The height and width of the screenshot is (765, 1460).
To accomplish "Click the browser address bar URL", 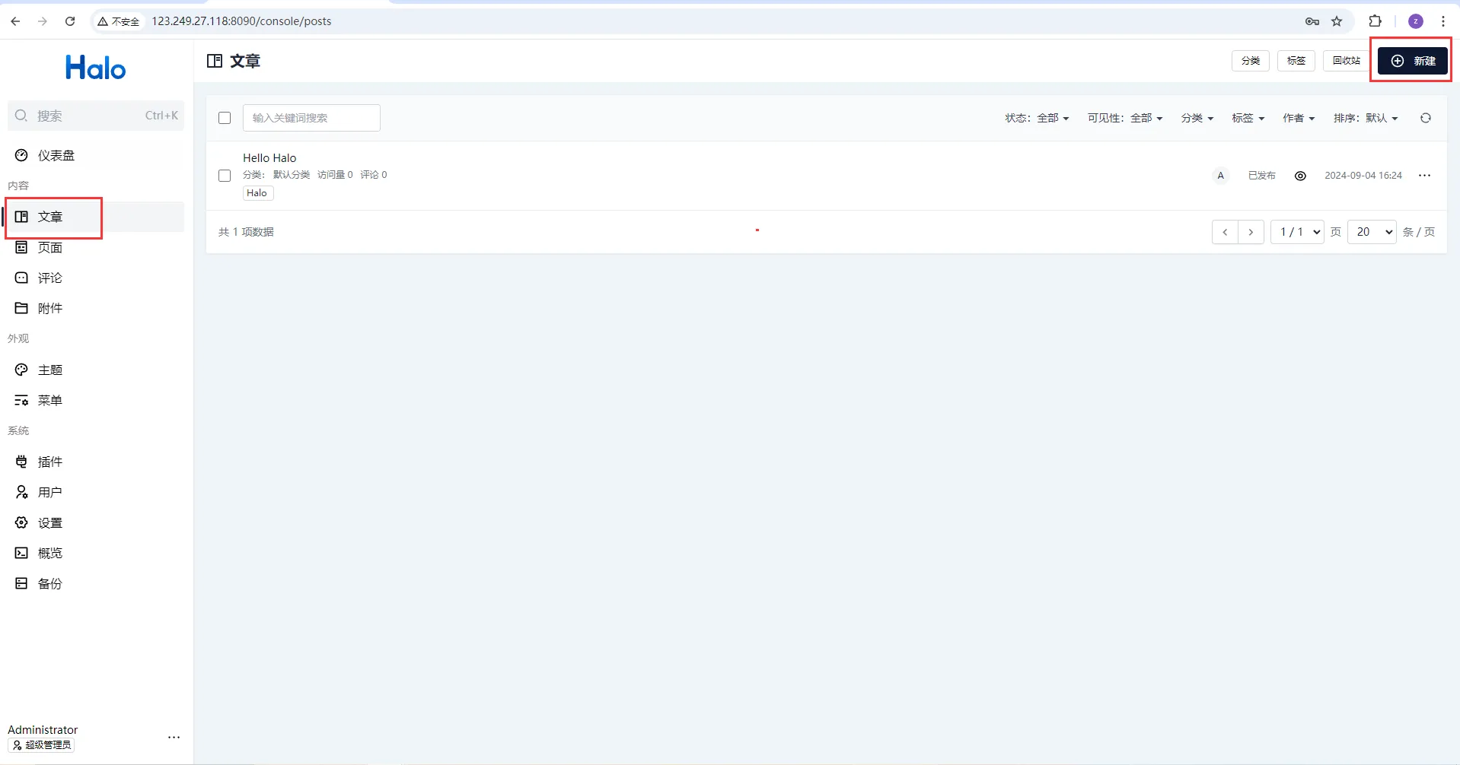I will (241, 21).
